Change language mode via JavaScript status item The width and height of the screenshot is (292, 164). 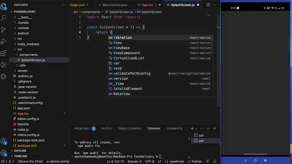point(177,161)
